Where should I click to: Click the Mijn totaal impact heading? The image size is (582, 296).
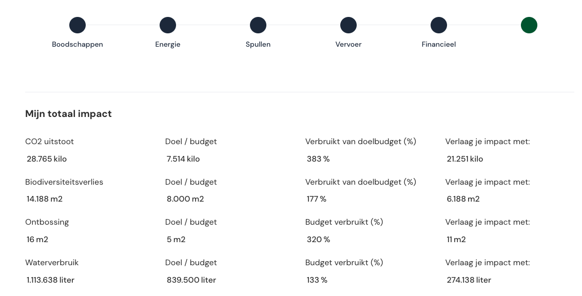tap(68, 114)
